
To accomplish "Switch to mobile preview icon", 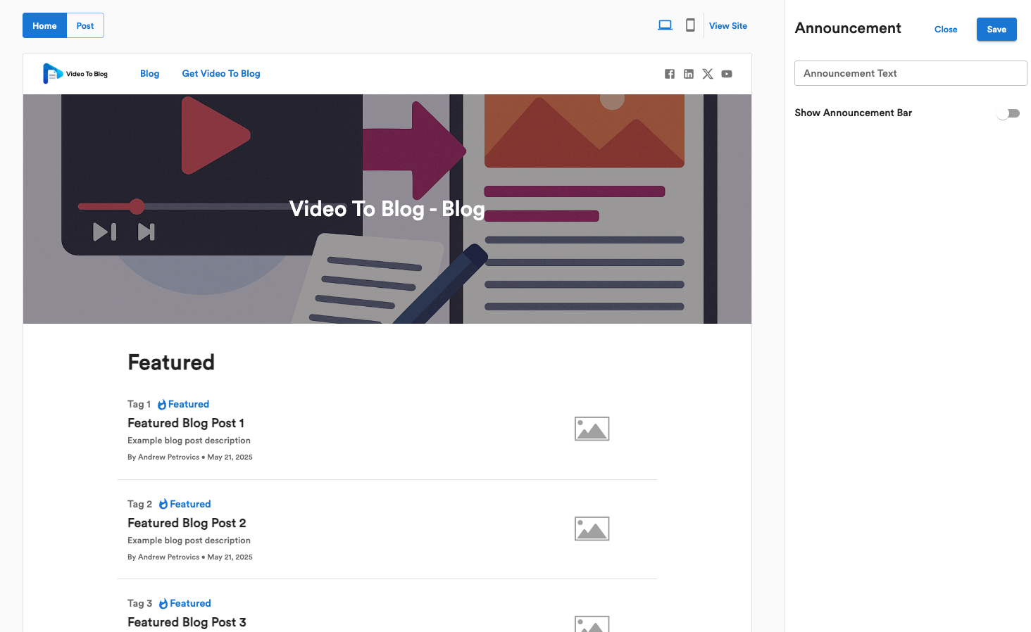I will [x=690, y=25].
